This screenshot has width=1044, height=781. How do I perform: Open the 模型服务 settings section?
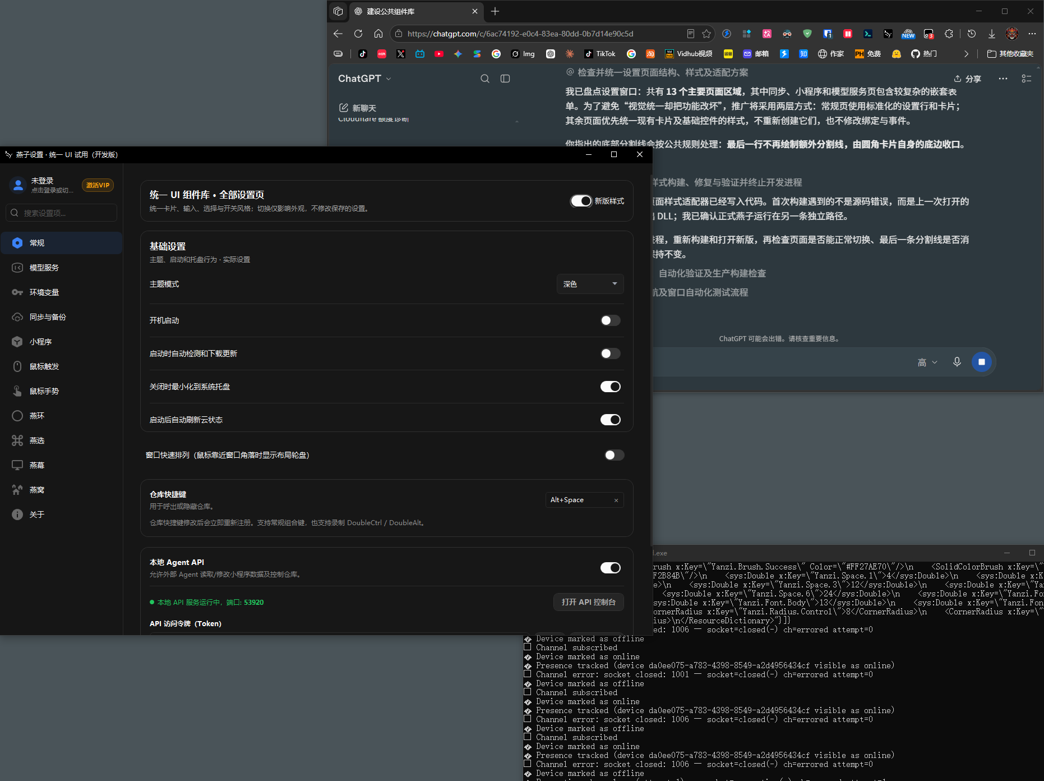tap(62, 268)
